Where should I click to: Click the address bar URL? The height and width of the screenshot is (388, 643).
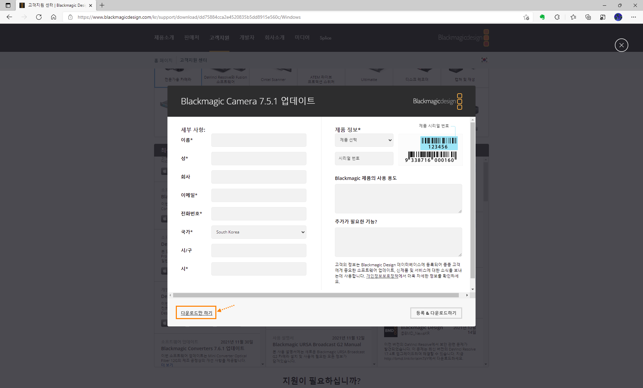click(189, 17)
